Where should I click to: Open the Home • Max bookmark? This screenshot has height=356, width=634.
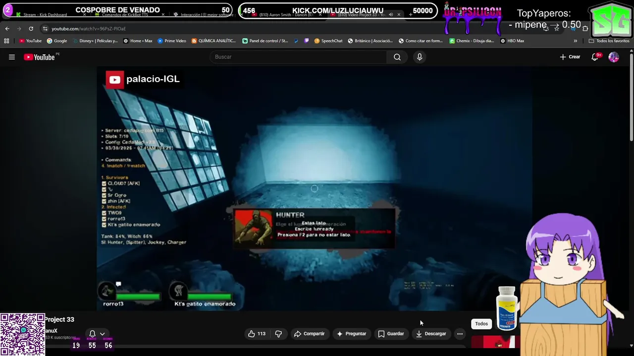tap(138, 41)
